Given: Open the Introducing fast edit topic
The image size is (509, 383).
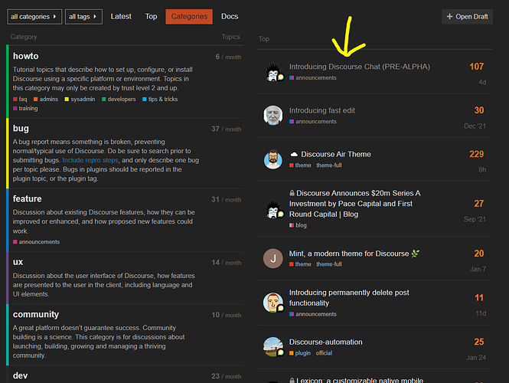Looking at the screenshot, I should [x=322, y=110].
